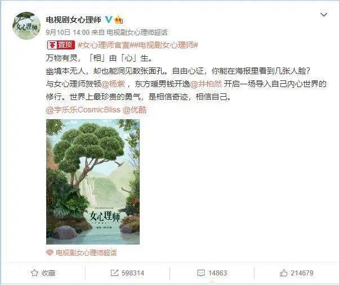Click the red 置顶 pinned tag
The image size is (339, 285).
coord(61,45)
